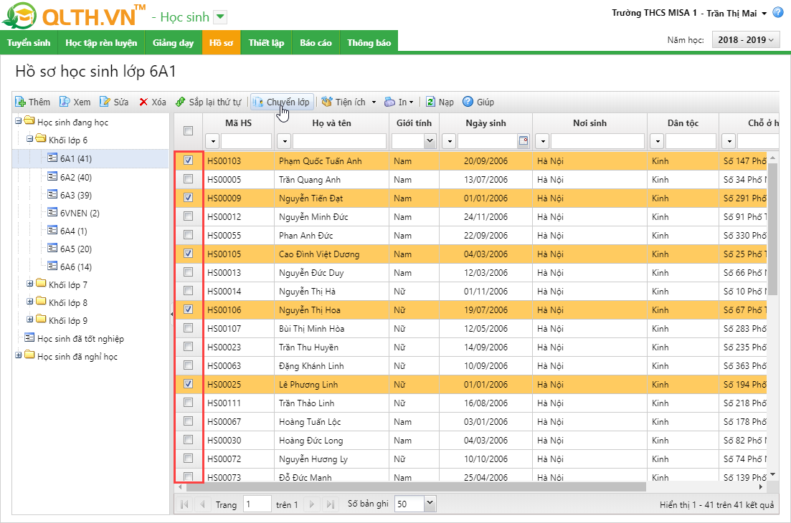
Task: Open the Năm học 2018 - 2019 dropdown
Action: tap(746, 40)
